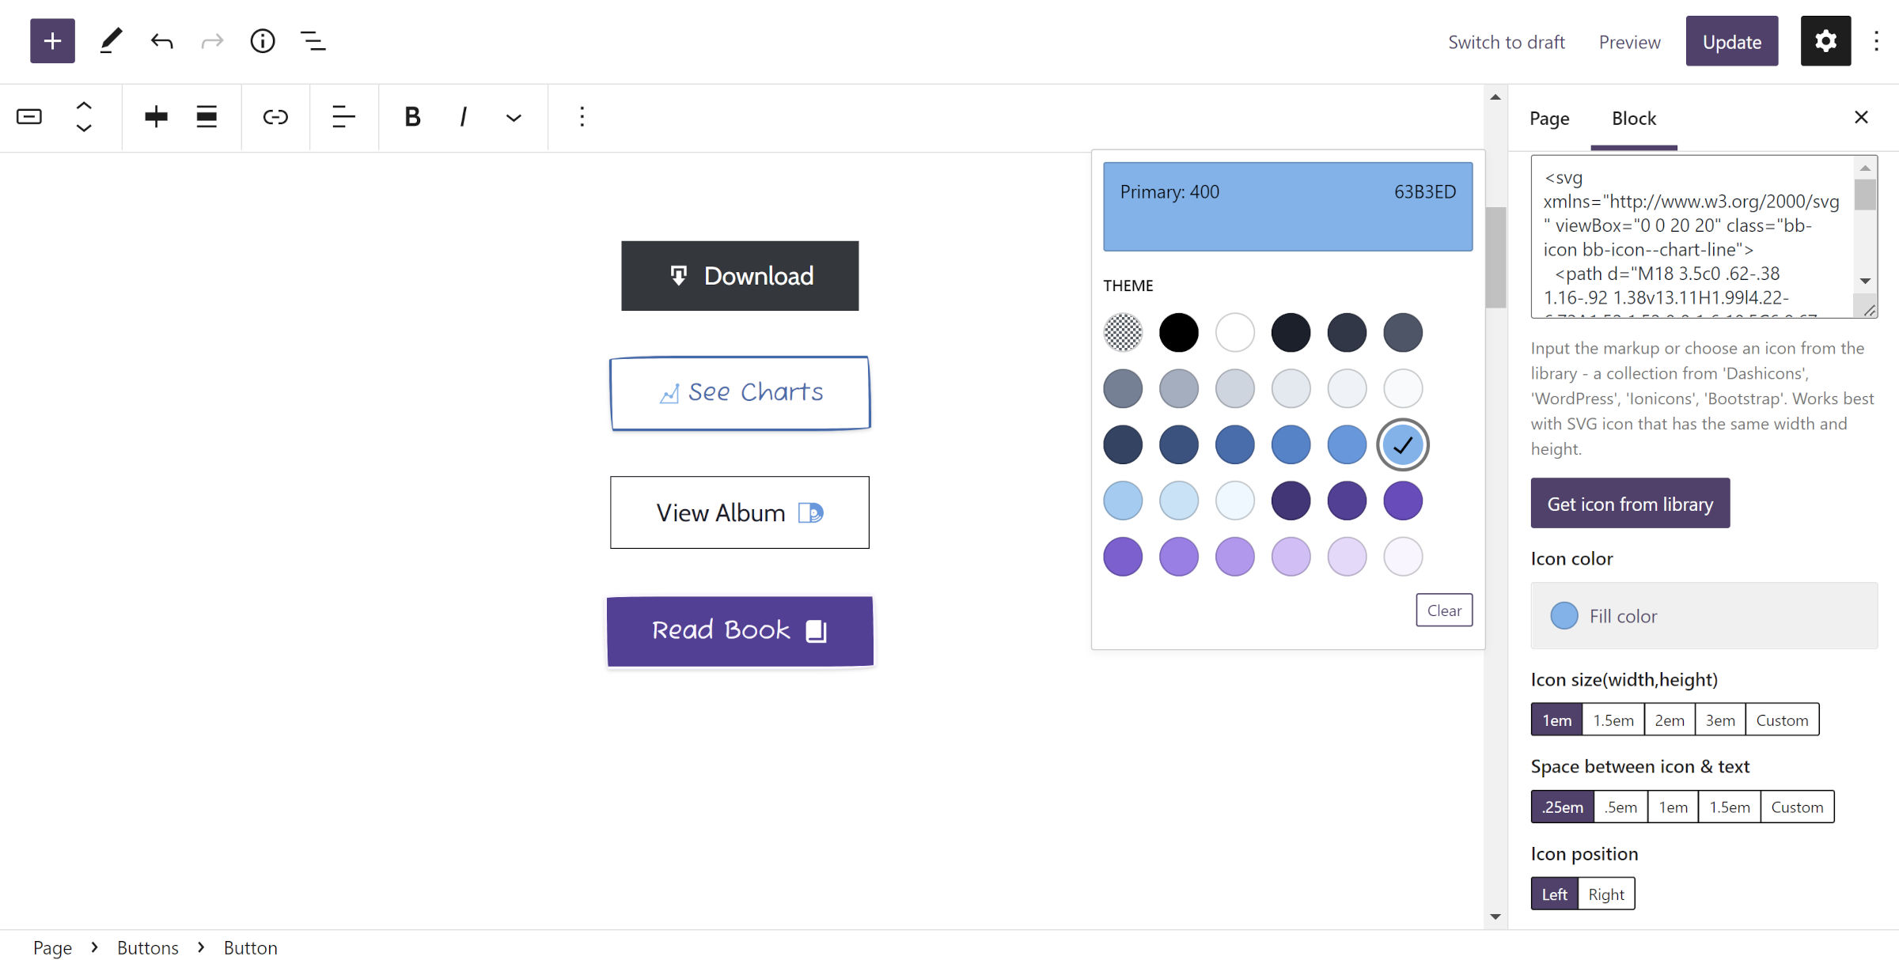Expand more rich text controls chevron
The image size is (1899, 960).
point(514,118)
